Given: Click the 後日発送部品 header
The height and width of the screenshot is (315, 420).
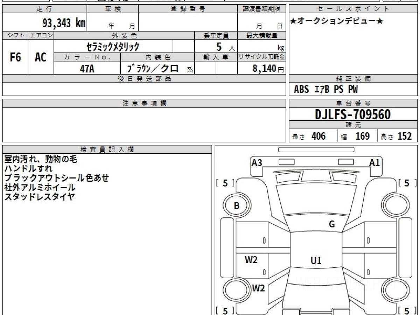Looking at the screenshot, I should (x=144, y=79).
